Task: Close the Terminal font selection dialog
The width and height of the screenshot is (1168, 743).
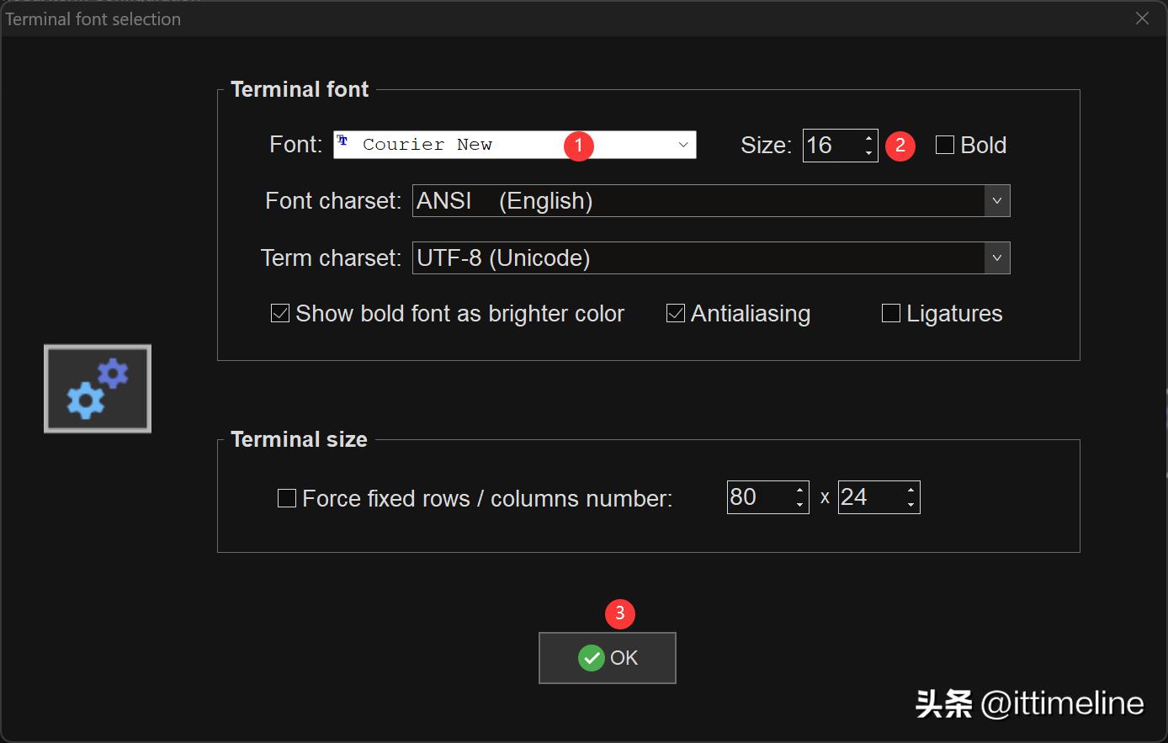Action: click(1142, 19)
